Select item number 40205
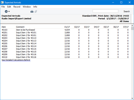The image size is (134, 100). point(4,43)
